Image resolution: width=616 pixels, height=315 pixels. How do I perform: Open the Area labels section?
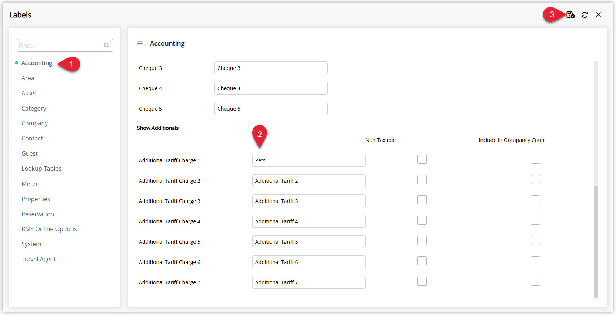pyautogui.click(x=28, y=78)
